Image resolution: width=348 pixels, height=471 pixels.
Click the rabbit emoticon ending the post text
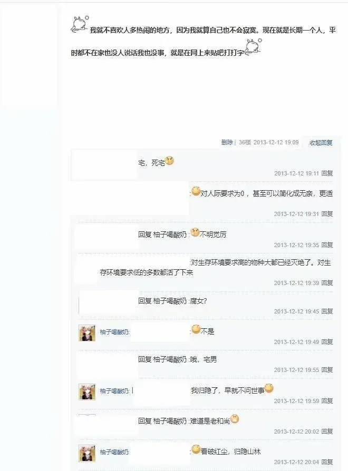coord(253,47)
